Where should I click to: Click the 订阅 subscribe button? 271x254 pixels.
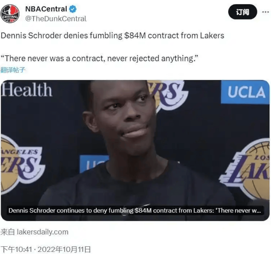[x=242, y=12]
